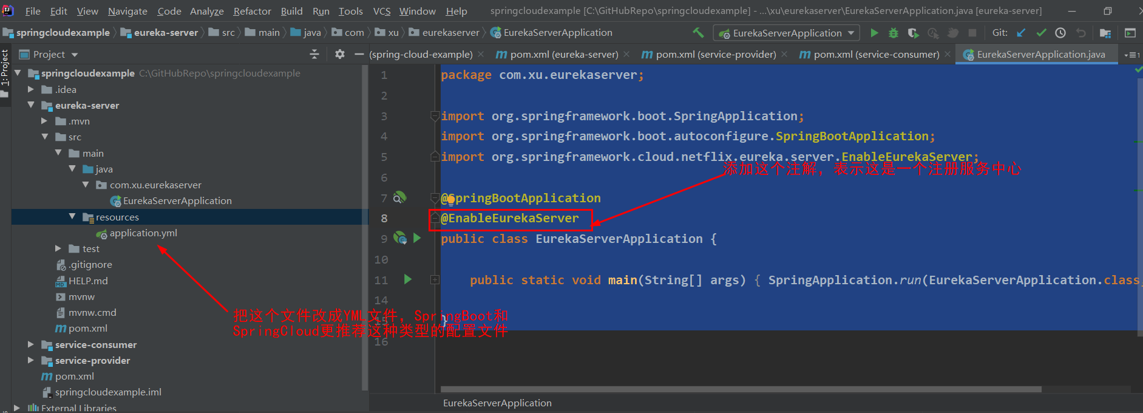The width and height of the screenshot is (1143, 413).
Task: Click eurekaserver breadcrumb in navigation bar
Action: coord(444,33)
